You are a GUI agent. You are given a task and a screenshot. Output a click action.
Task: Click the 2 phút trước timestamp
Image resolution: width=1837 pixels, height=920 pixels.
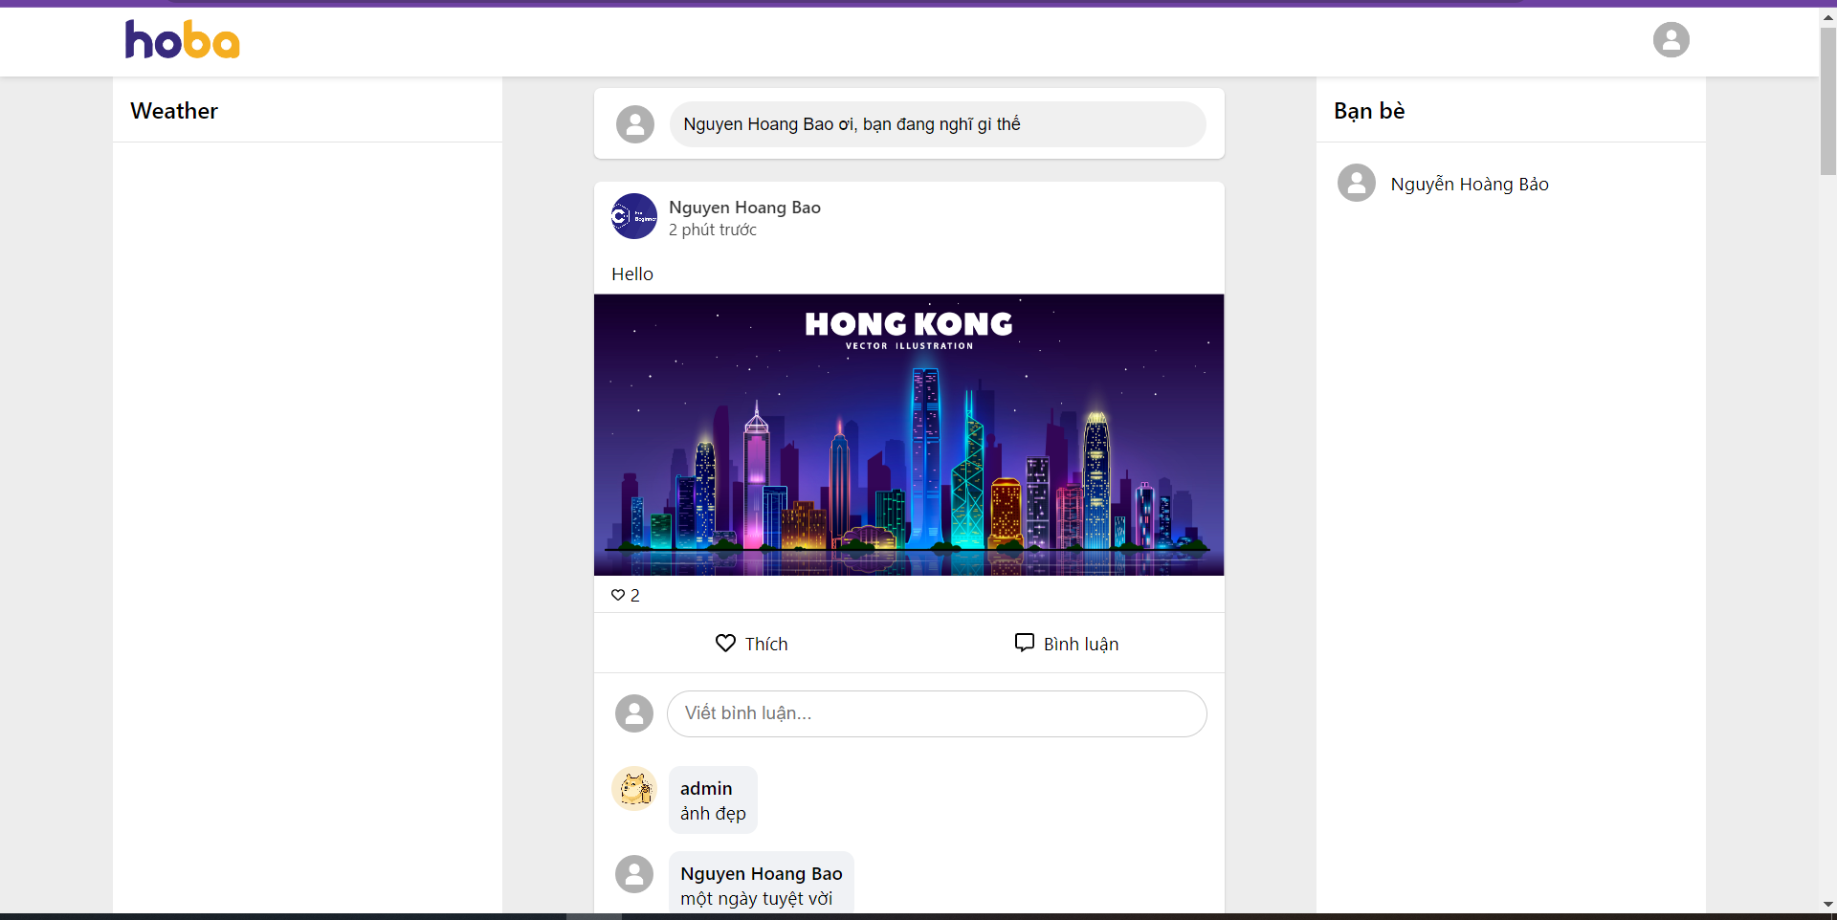pos(712,230)
